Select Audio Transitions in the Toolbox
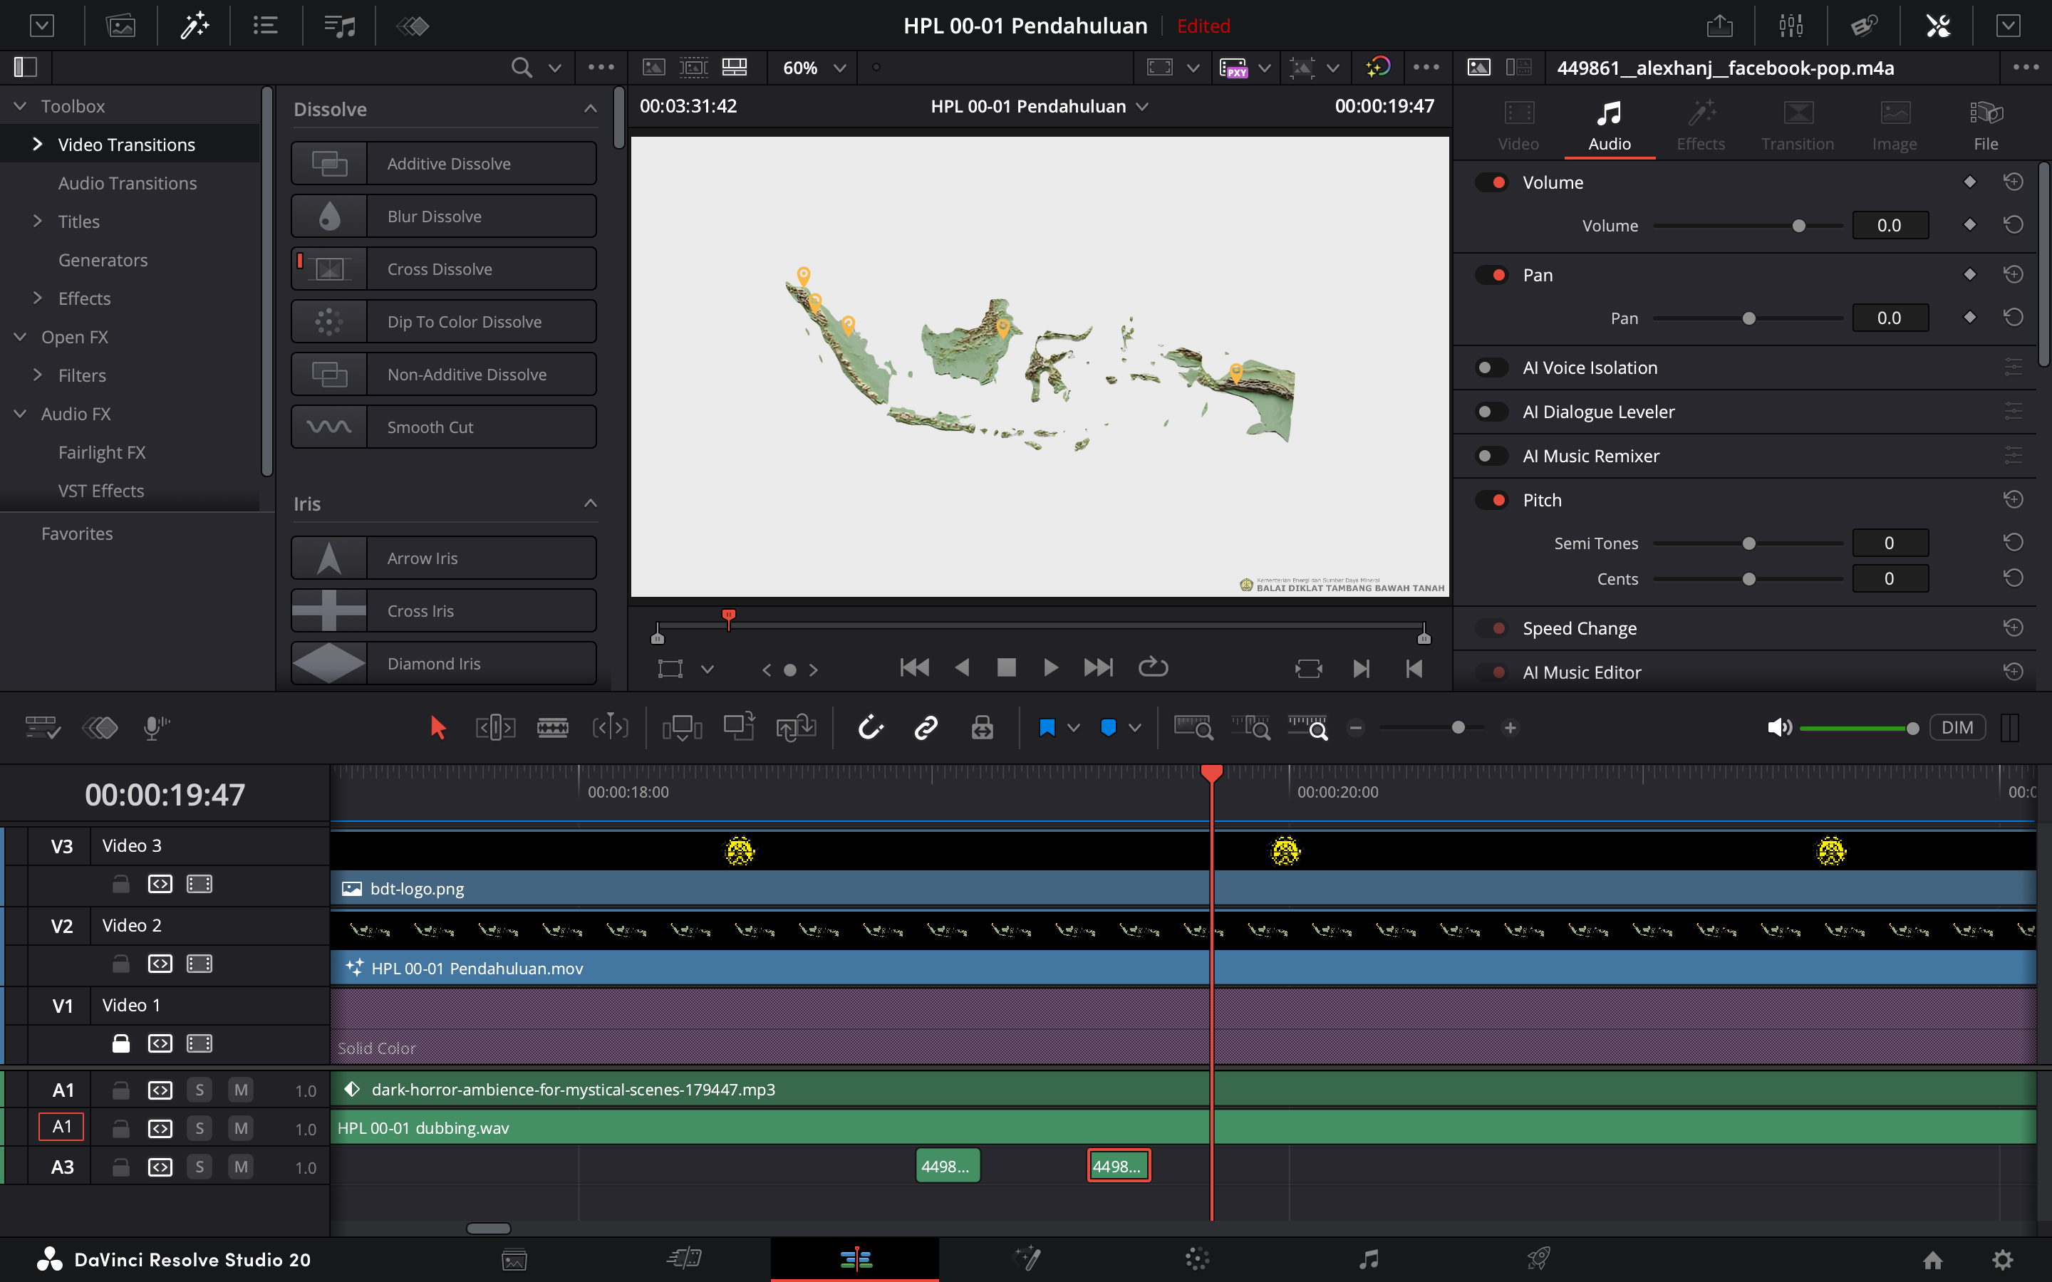This screenshot has width=2052, height=1282. 128,183
